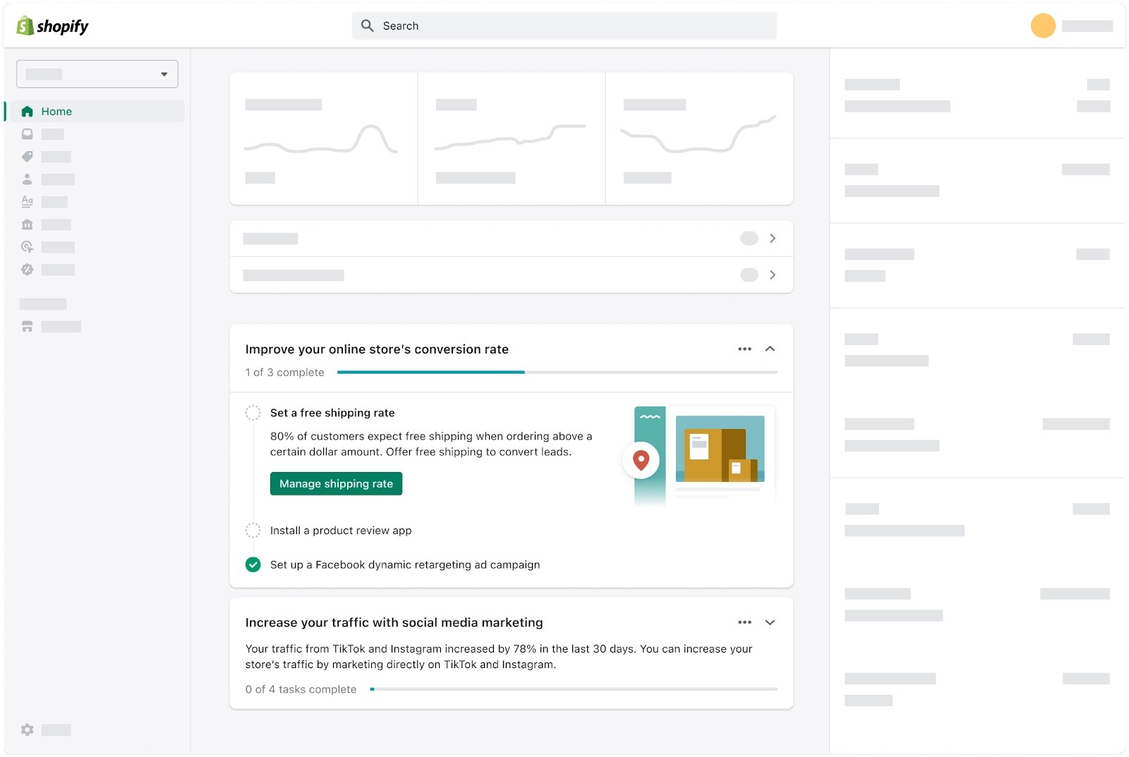Open Settings gear icon
The image size is (1129, 757).
pyautogui.click(x=28, y=729)
